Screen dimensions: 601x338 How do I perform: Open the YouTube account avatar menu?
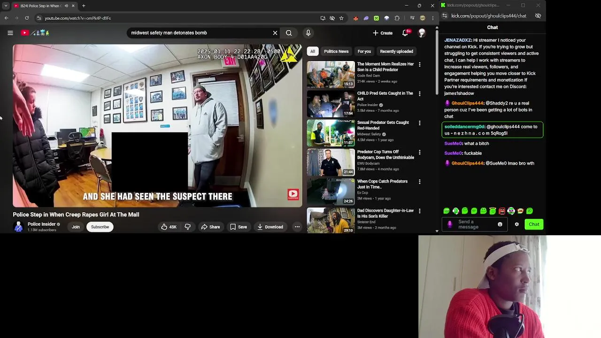pyautogui.click(x=422, y=33)
